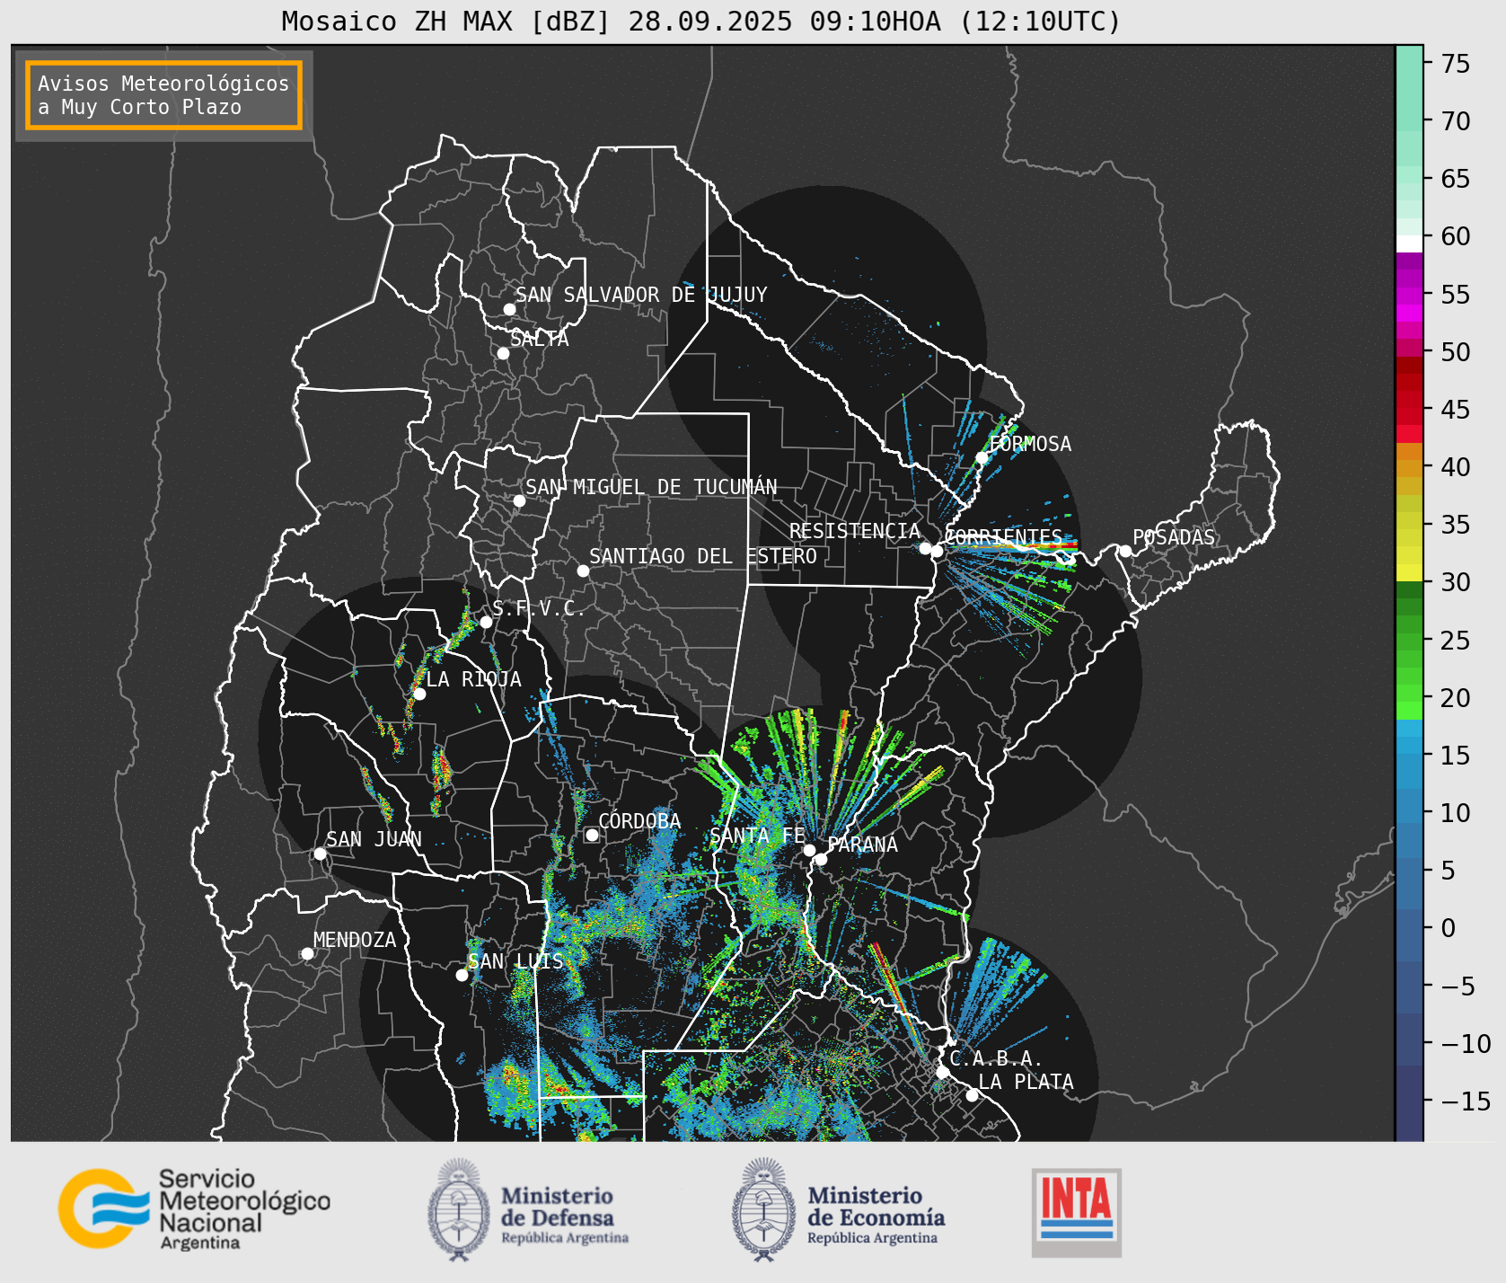Click the San Juan city marker
The height and width of the screenshot is (1283, 1506).
[320, 854]
